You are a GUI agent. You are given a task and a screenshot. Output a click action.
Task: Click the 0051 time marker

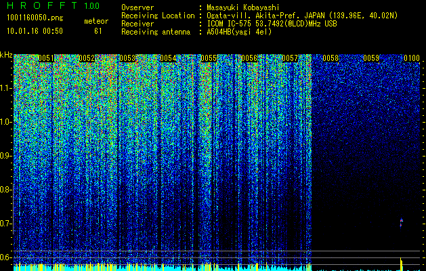[46, 58]
